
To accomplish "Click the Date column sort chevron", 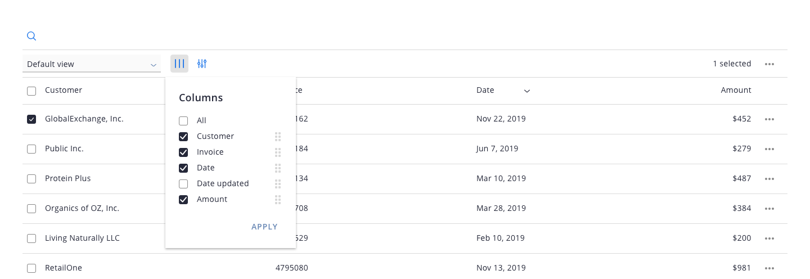I will pos(527,91).
